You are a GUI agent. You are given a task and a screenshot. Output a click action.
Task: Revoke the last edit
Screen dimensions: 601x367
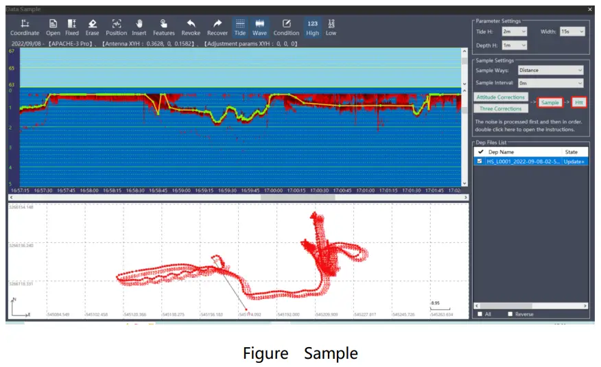point(191,27)
